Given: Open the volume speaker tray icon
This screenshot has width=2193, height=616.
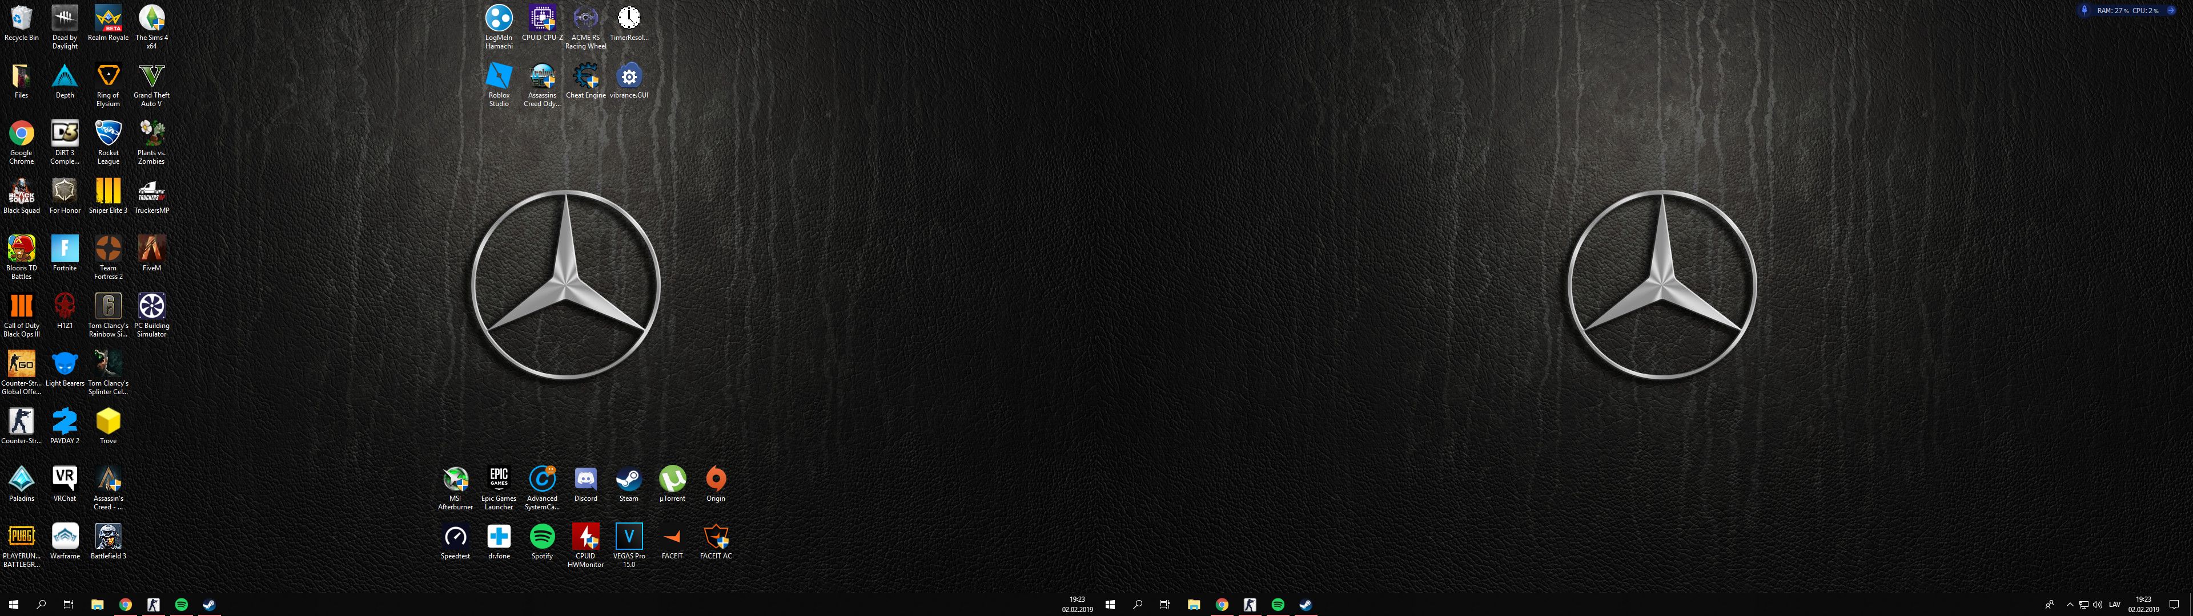Looking at the screenshot, I should (x=2097, y=605).
